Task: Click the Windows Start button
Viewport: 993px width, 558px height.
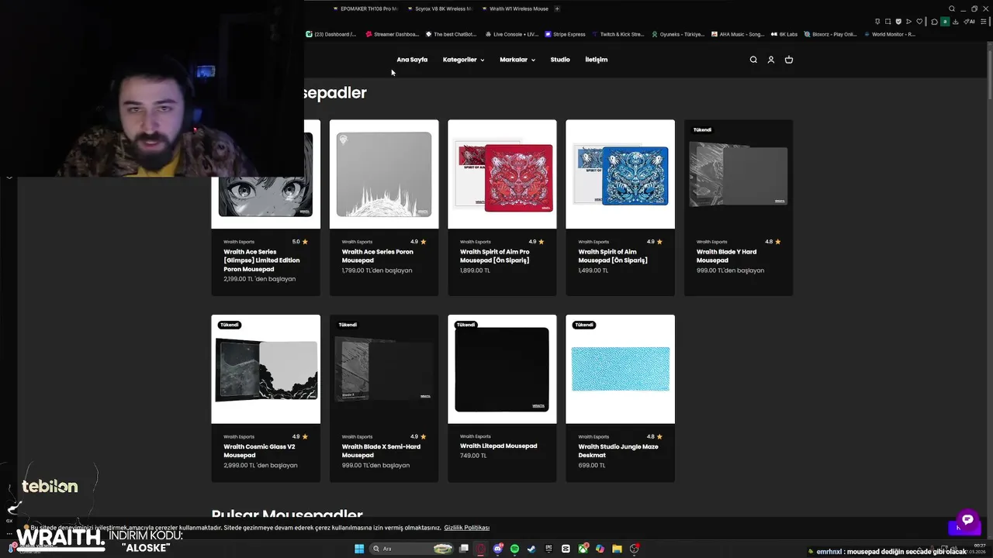Action: [x=359, y=549]
